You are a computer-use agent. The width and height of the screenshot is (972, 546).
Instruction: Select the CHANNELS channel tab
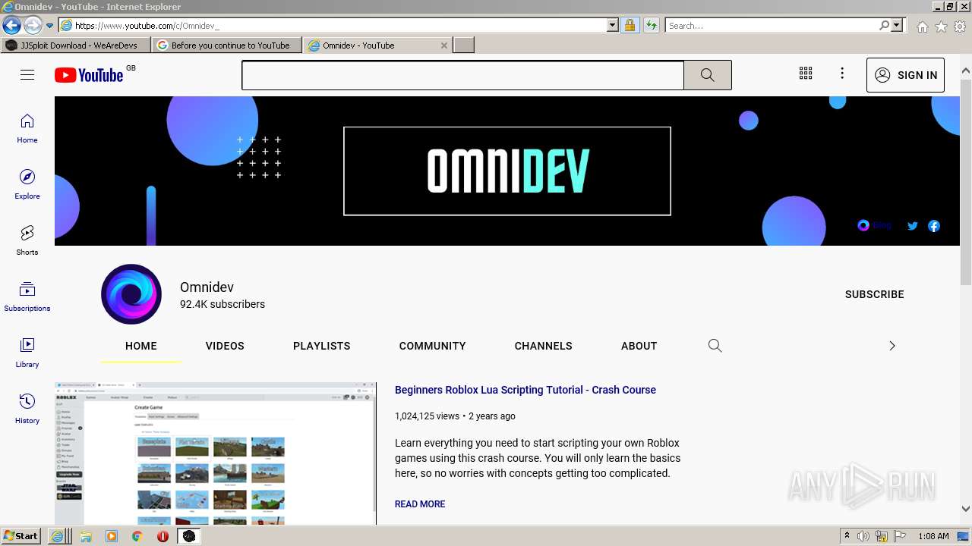544,346
